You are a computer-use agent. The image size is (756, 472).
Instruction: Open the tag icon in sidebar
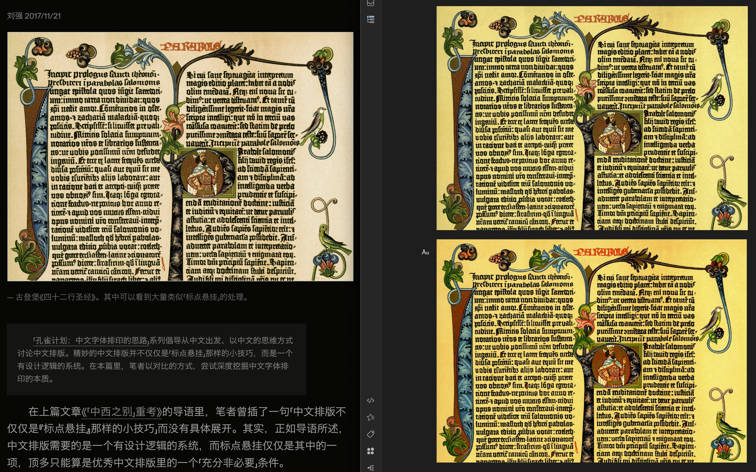click(371, 434)
